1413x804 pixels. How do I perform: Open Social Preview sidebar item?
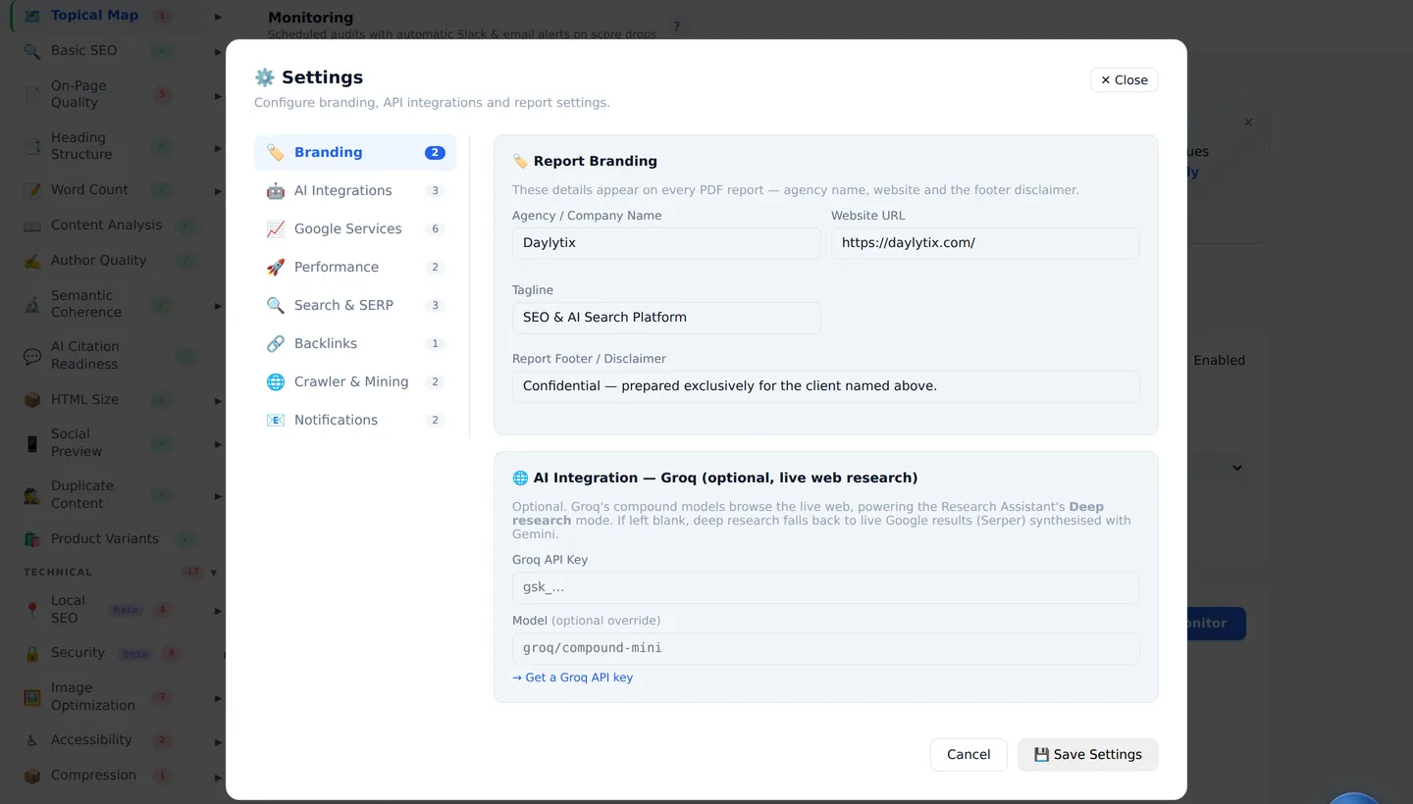point(77,443)
